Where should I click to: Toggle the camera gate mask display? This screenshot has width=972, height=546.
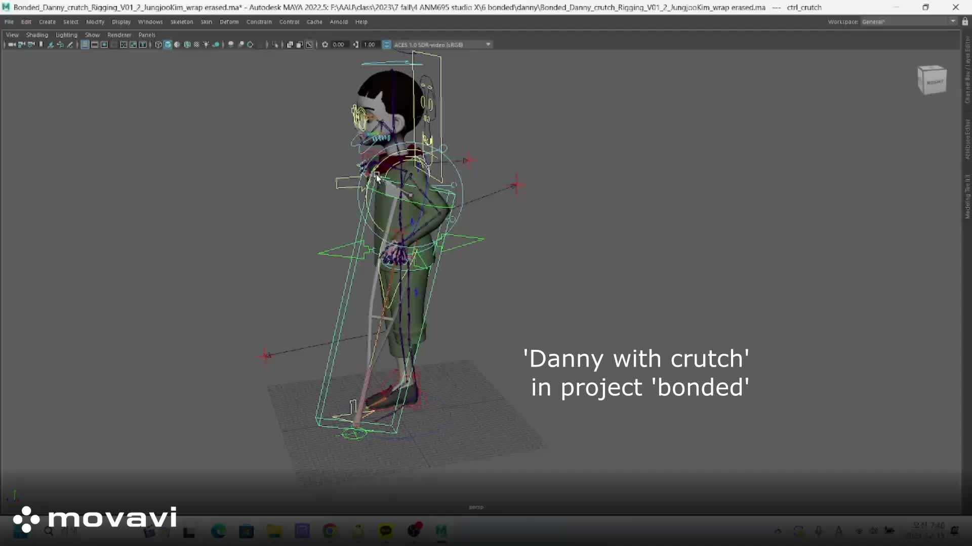(114, 44)
